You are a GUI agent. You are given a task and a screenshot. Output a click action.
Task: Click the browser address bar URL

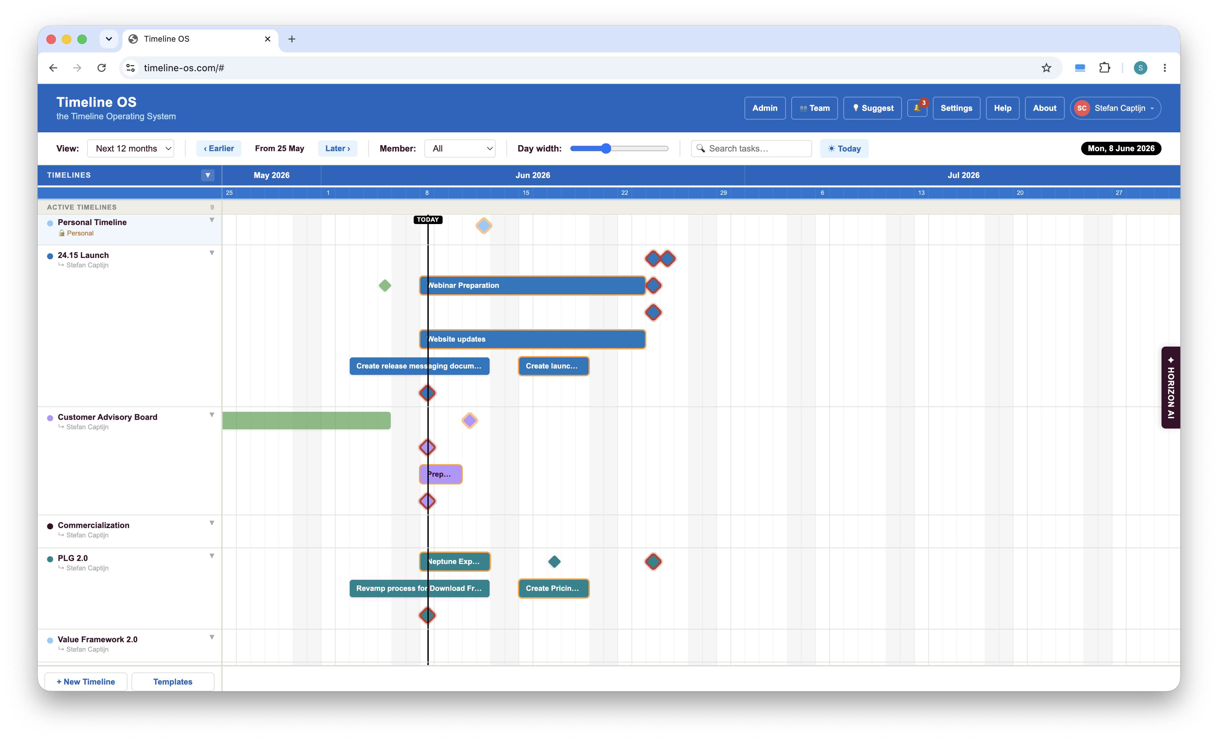pos(184,68)
